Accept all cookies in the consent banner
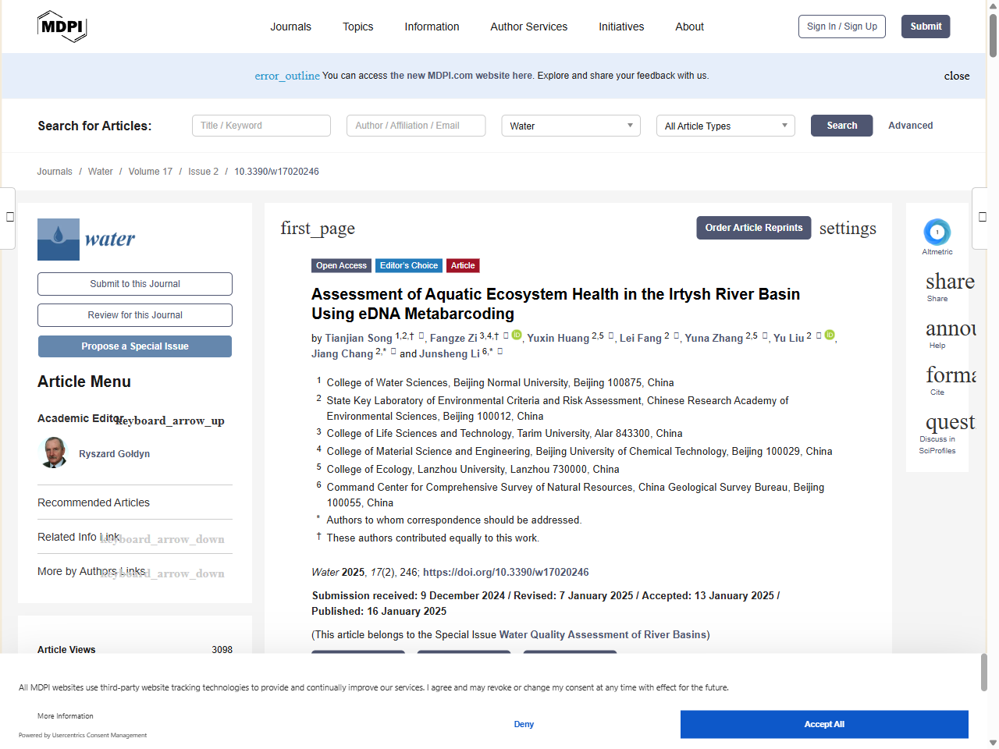The image size is (999, 749). (823, 724)
